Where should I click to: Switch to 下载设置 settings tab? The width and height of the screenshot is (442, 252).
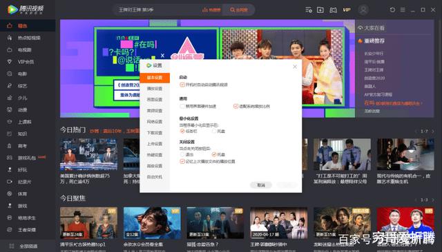coord(155,133)
